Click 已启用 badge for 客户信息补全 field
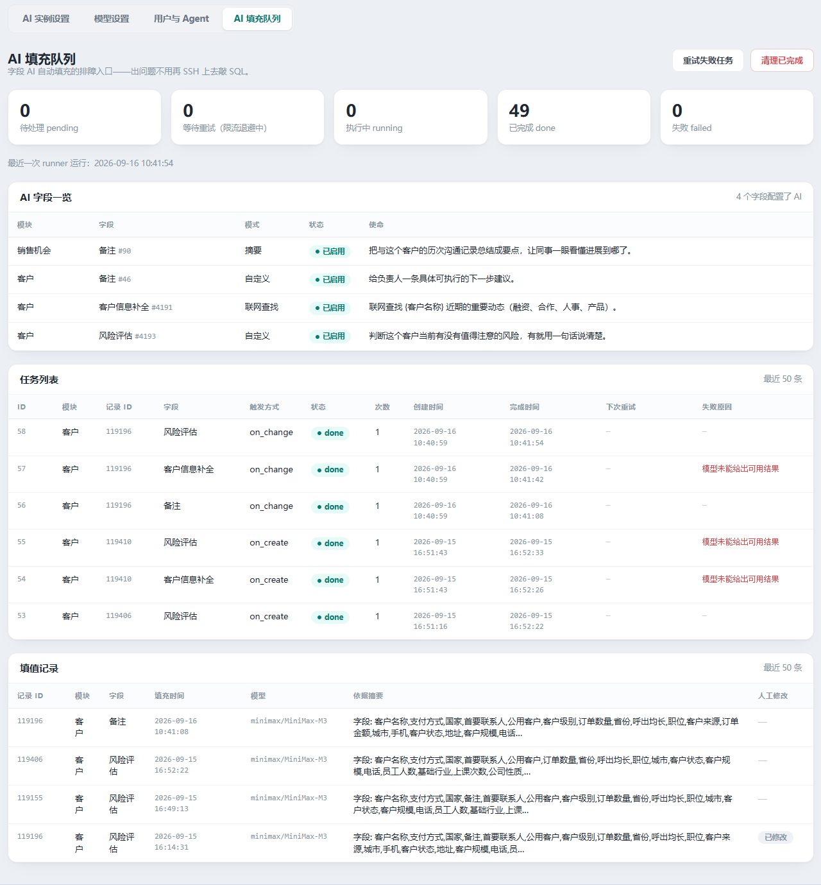This screenshot has width=821, height=885. click(x=330, y=308)
